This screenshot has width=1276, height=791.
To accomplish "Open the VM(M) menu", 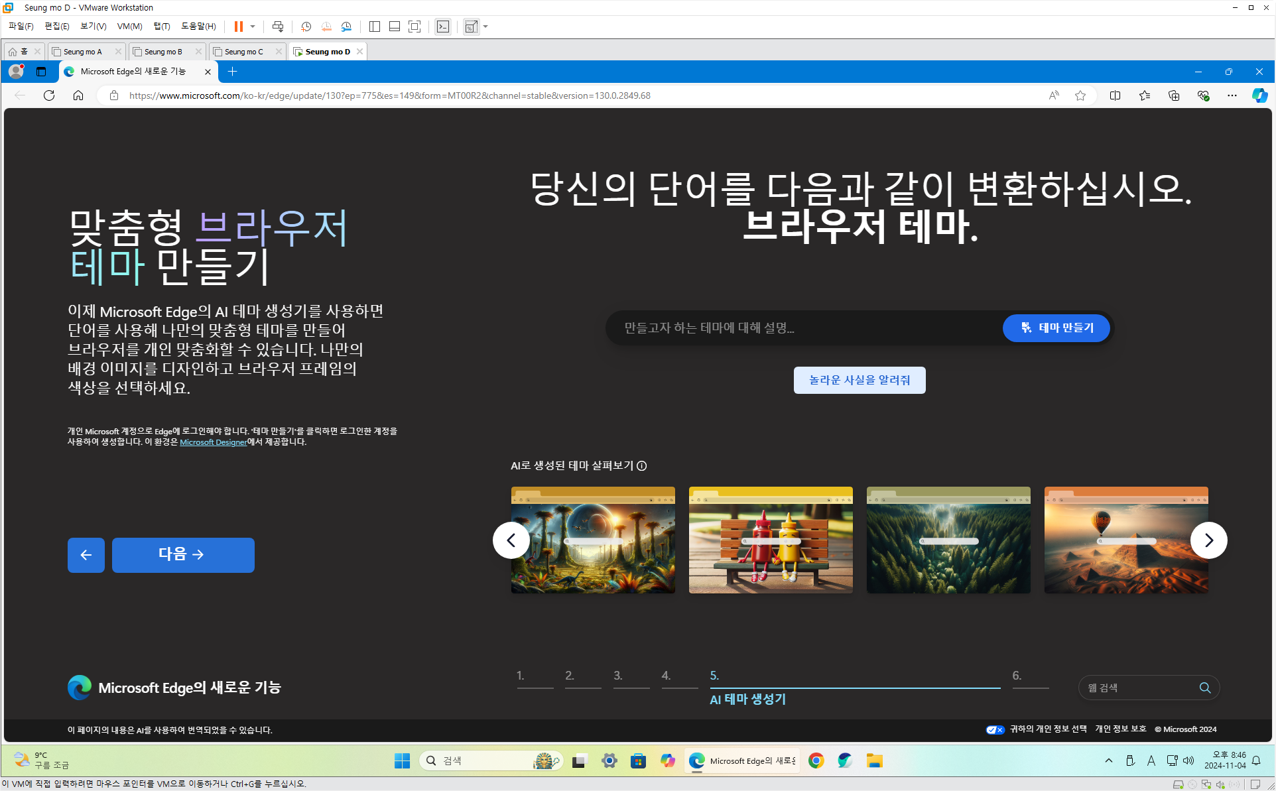I will [x=129, y=27].
